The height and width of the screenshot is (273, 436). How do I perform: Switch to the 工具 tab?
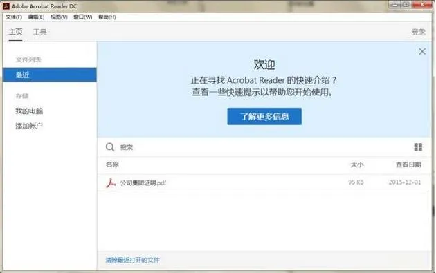tap(39, 32)
